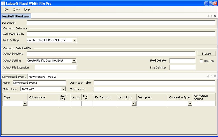Click the Output Directory field
218x137 pixels.
click(111, 54)
